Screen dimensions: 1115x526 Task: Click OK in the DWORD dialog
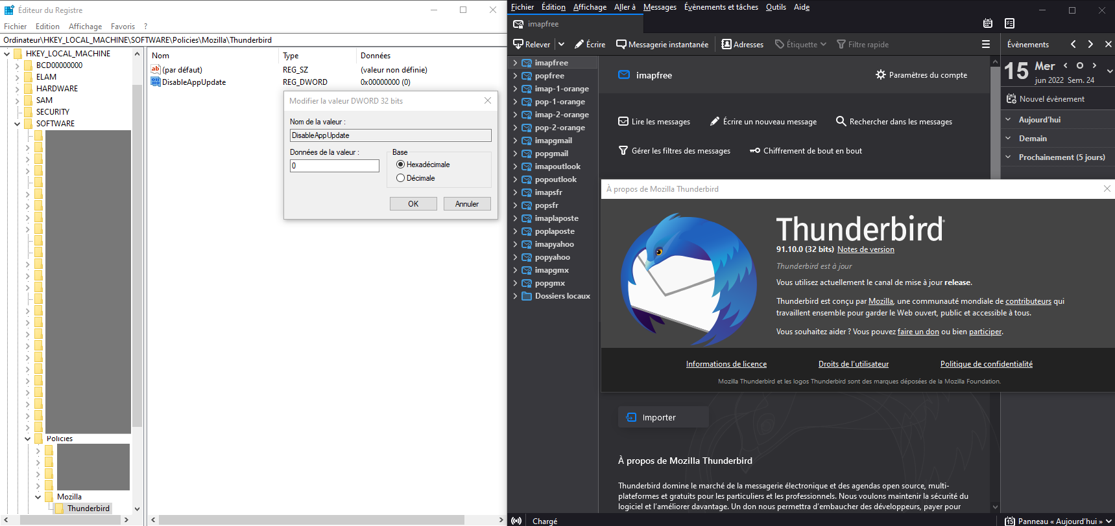pos(413,204)
